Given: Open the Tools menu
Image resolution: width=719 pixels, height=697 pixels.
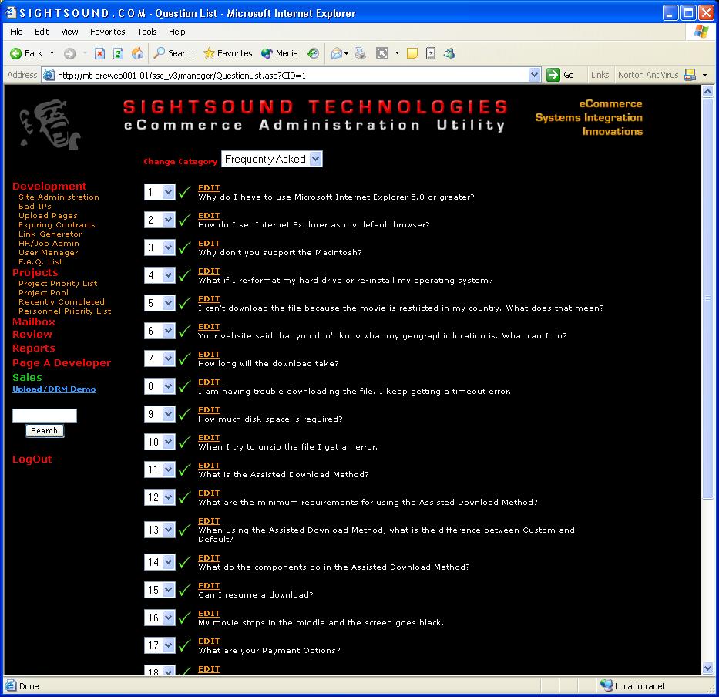Looking at the screenshot, I should tap(147, 32).
